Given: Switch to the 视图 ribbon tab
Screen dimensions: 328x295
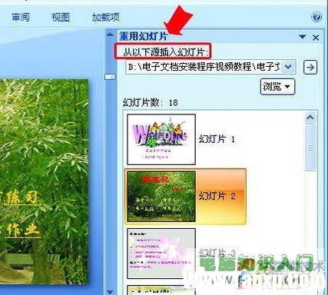Looking at the screenshot, I should (61, 18).
